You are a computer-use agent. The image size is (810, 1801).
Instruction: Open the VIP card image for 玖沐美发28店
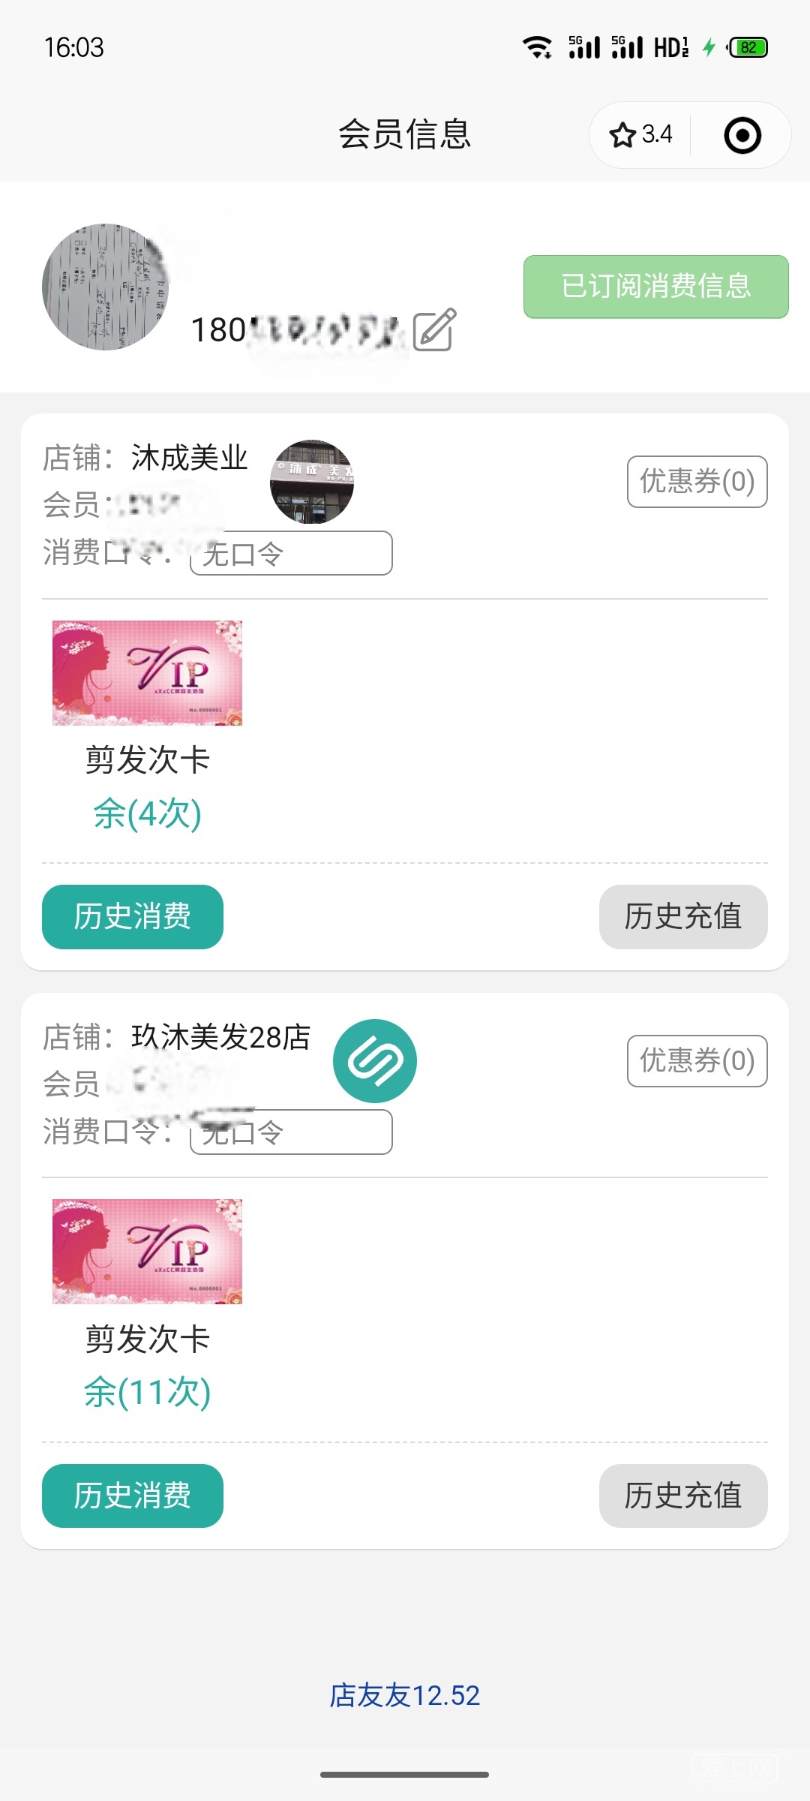pos(147,1252)
